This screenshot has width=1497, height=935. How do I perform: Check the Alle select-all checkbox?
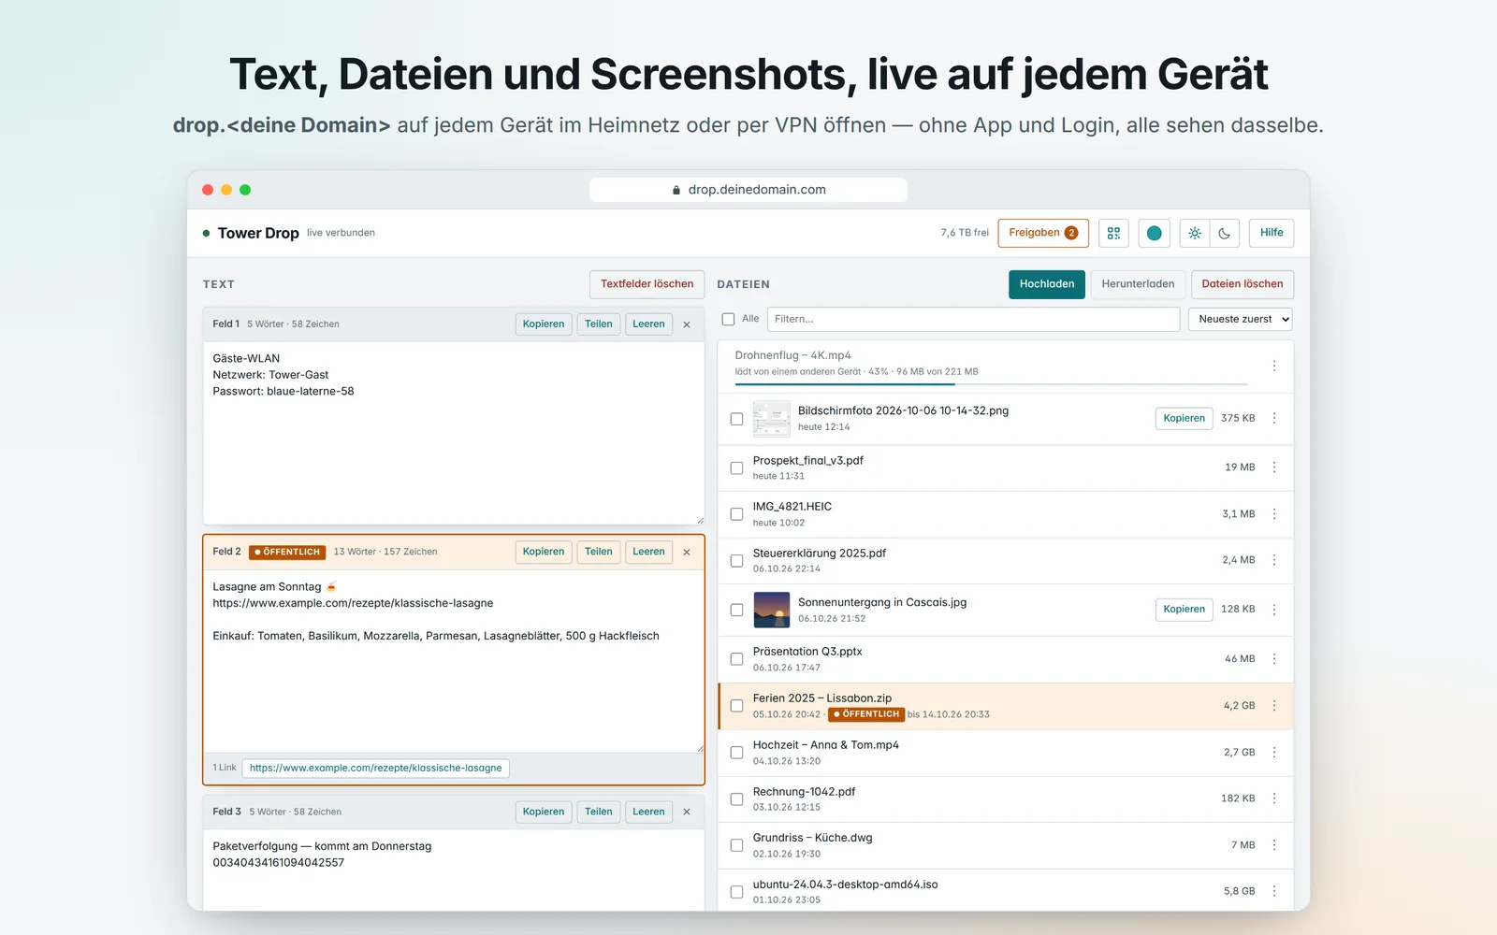[x=728, y=319]
